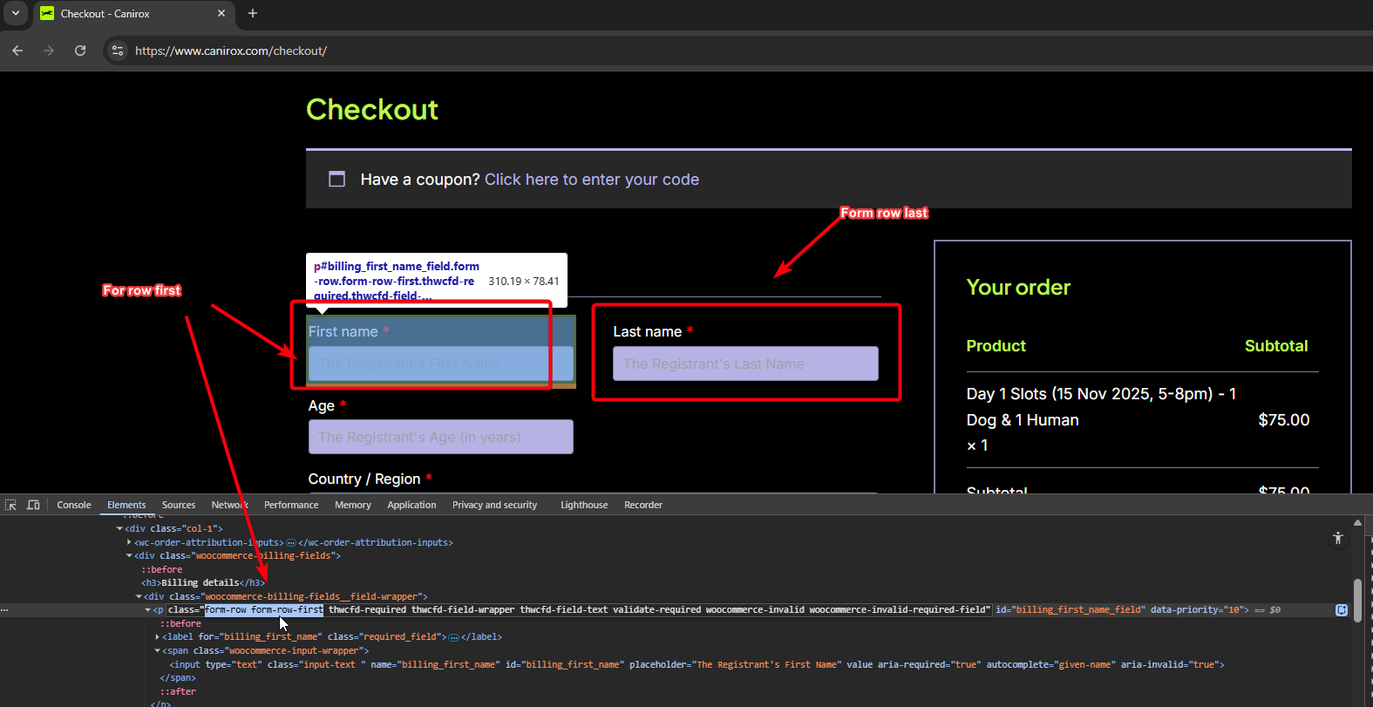Expand the label for billing_first_name node
The image size is (1373, 707).
[157, 637]
